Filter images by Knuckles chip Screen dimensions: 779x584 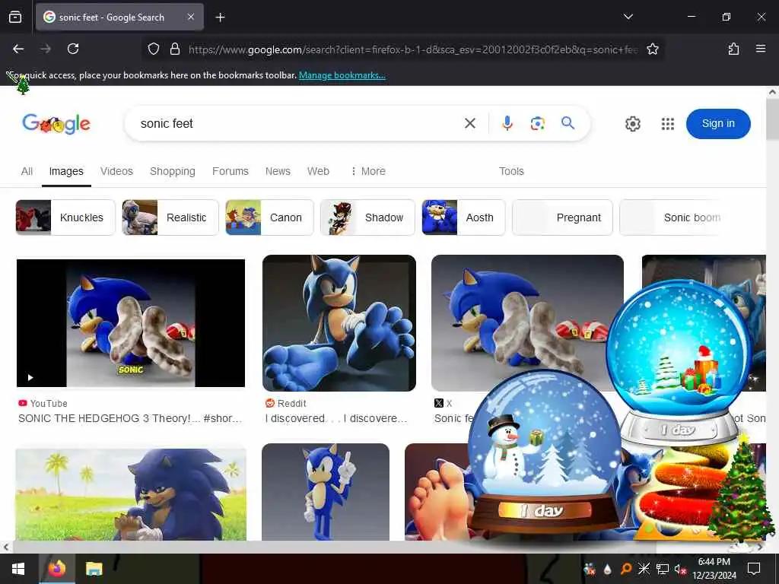pos(65,217)
